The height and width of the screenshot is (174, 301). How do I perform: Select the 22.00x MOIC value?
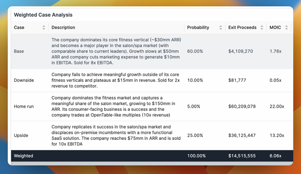click(x=277, y=107)
